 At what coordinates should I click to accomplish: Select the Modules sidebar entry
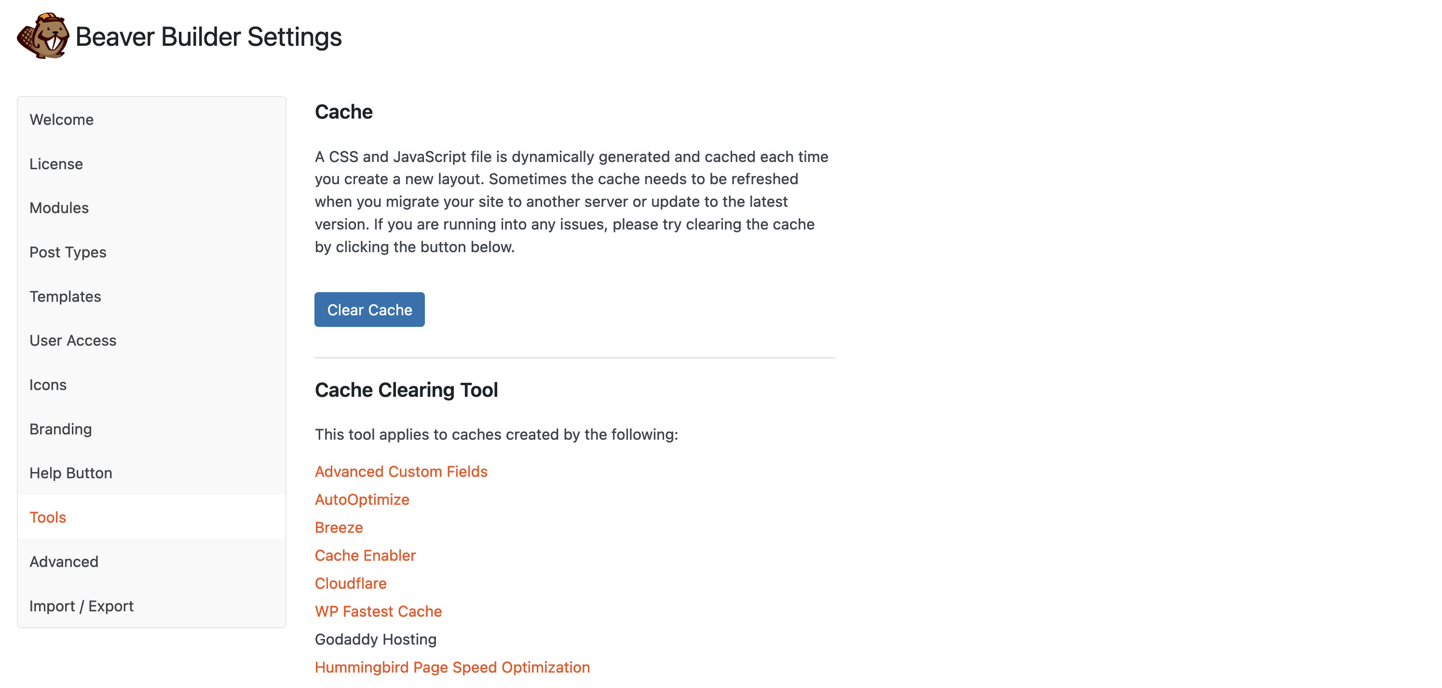coord(59,208)
